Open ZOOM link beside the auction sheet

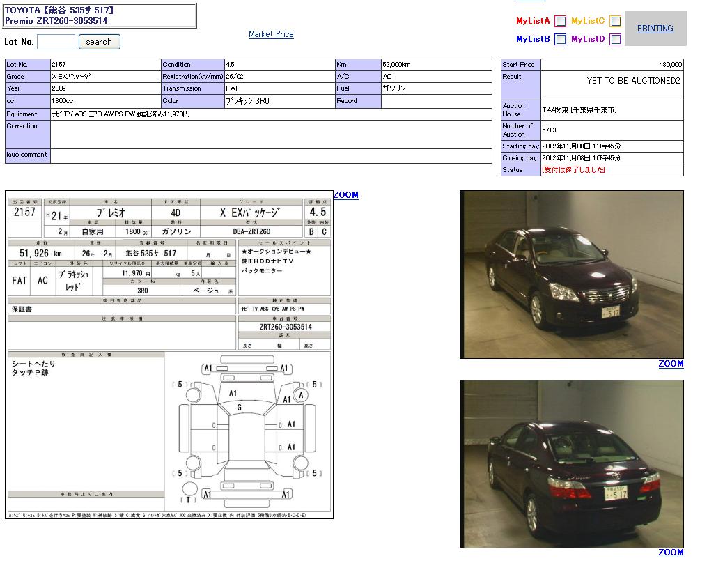[x=345, y=195]
